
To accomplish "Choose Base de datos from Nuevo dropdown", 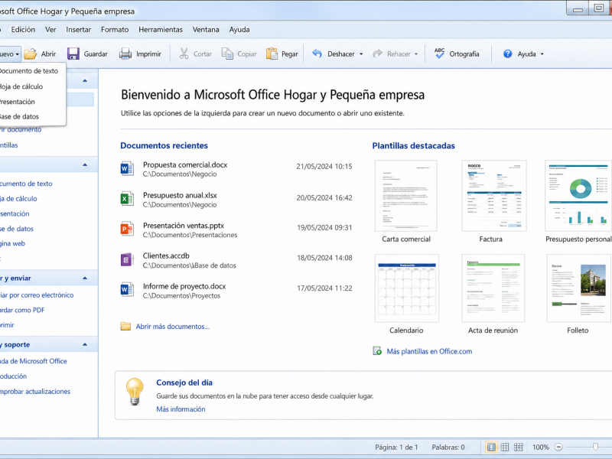I will point(32,116).
